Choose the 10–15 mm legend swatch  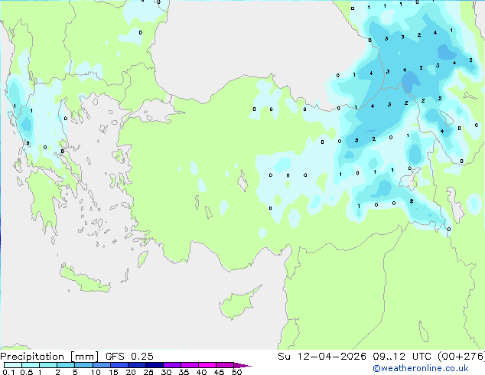click(101, 365)
